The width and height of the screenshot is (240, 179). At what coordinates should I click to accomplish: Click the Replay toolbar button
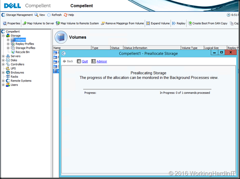pos(179,23)
